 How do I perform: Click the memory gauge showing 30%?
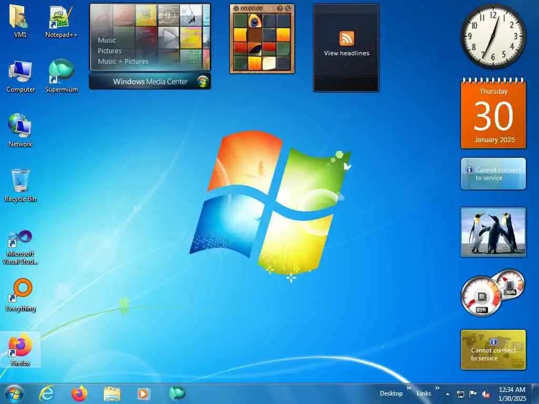pyautogui.click(x=510, y=285)
